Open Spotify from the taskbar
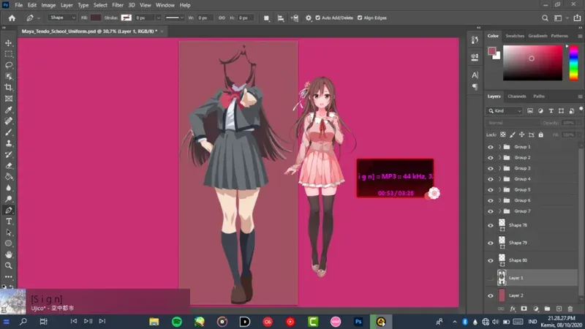Image resolution: width=585 pixels, height=329 pixels. point(177,322)
